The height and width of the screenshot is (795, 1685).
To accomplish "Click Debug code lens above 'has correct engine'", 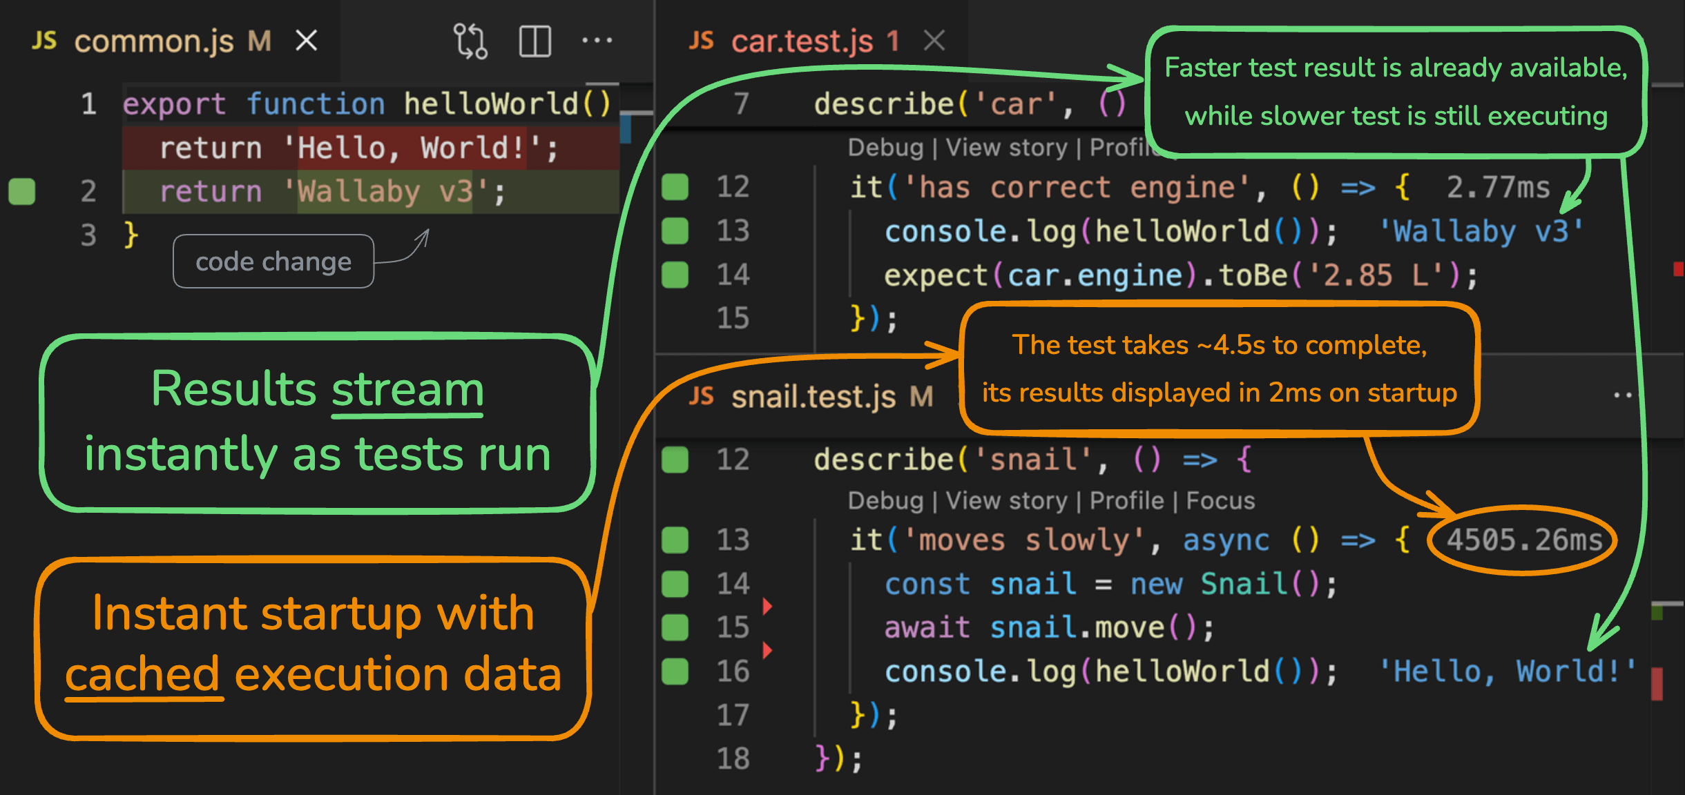I will click(885, 148).
